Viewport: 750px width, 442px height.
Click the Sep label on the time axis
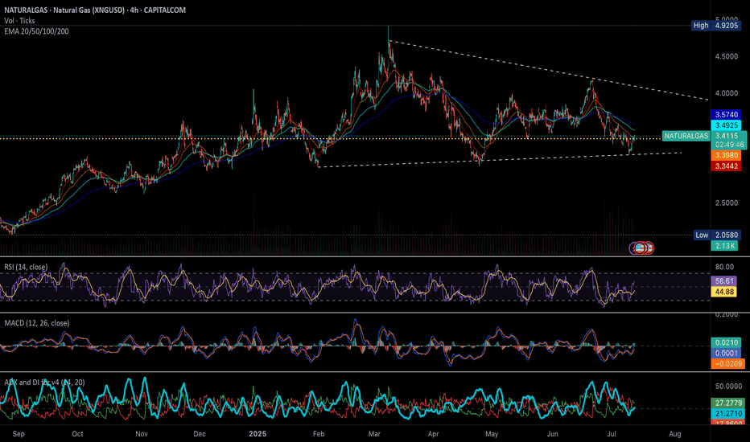pos(19,434)
